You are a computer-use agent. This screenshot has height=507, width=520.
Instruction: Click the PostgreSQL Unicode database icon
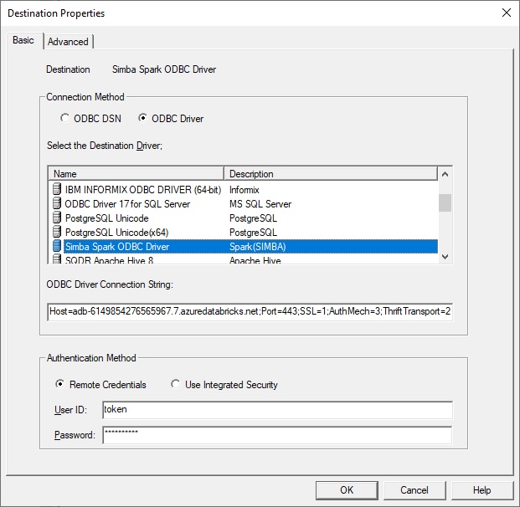coord(57,218)
